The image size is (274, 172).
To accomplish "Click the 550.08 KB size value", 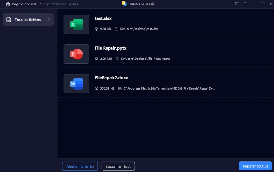I will click(x=107, y=89).
